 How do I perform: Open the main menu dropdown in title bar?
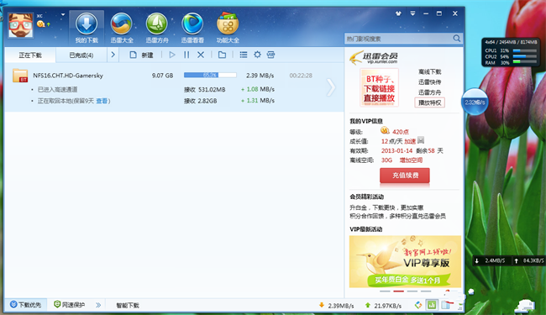(x=412, y=13)
